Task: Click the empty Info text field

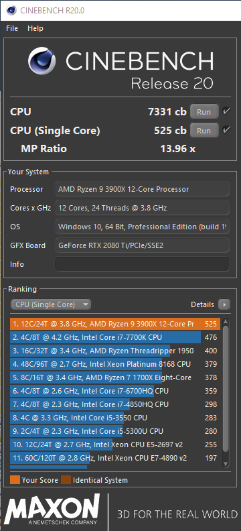Action: [142, 264]
